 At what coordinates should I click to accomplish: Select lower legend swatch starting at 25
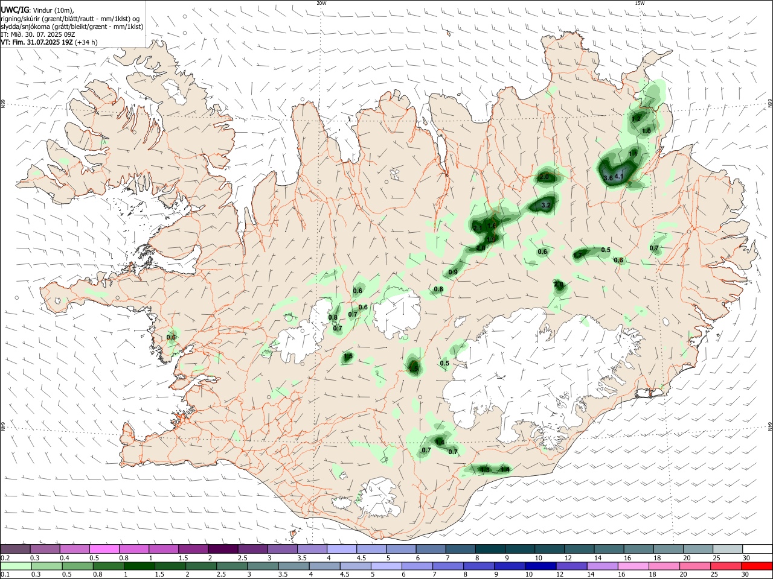pos(726,566)
